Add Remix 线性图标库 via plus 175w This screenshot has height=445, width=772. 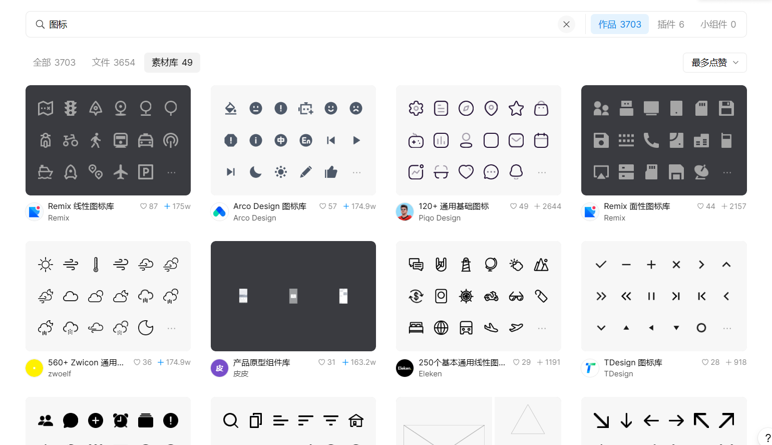tap(177, 206)
